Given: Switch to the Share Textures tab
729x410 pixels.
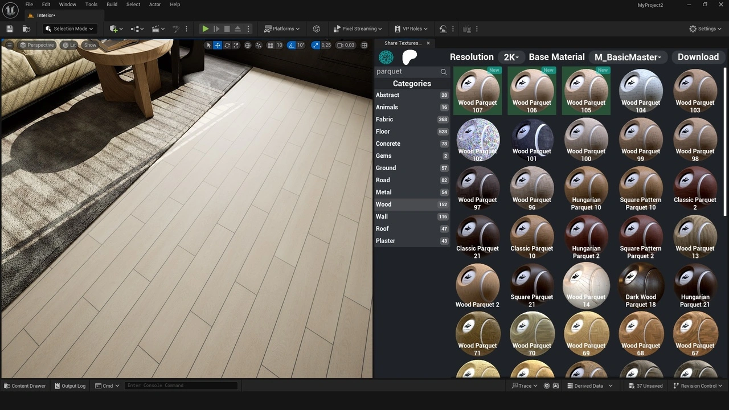Looking at the screenshot, I should pos(402,43).
